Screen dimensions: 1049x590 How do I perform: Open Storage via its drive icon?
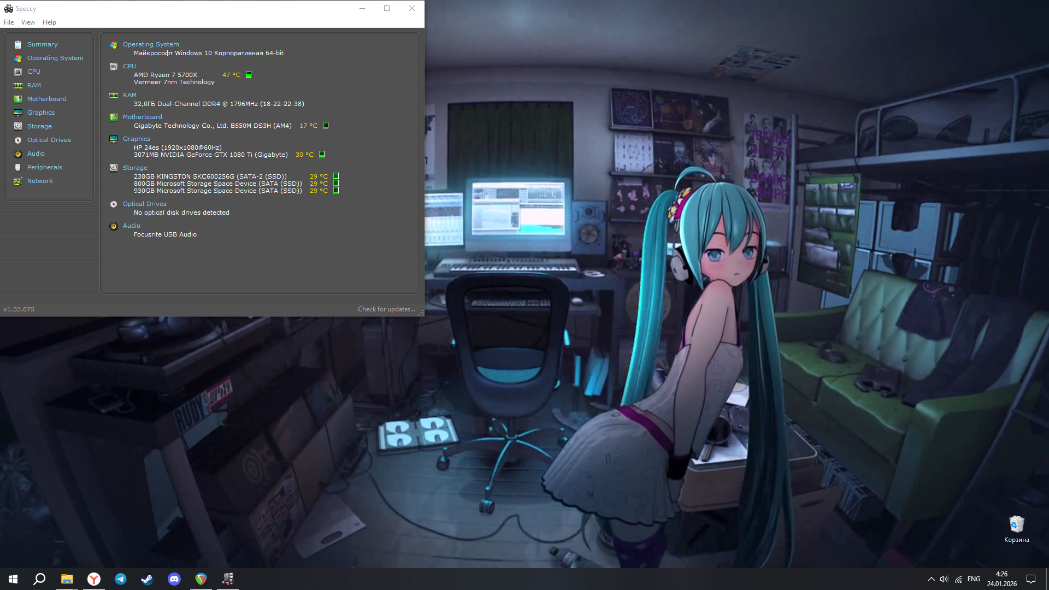click(18, 126)
